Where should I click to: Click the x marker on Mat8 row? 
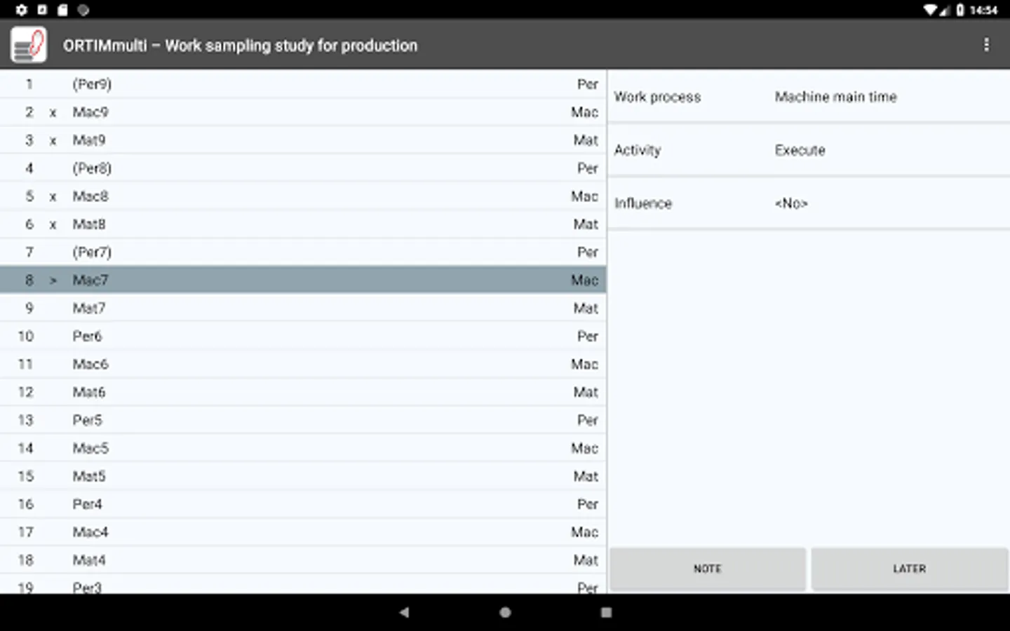(53, 224)
